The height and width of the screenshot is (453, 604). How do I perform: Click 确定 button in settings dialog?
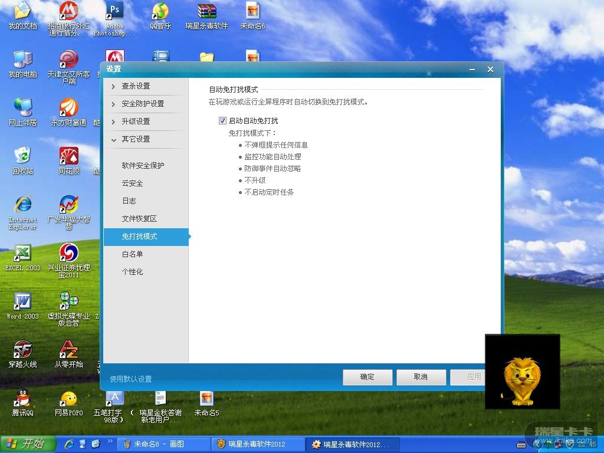(x=367, y=377)
